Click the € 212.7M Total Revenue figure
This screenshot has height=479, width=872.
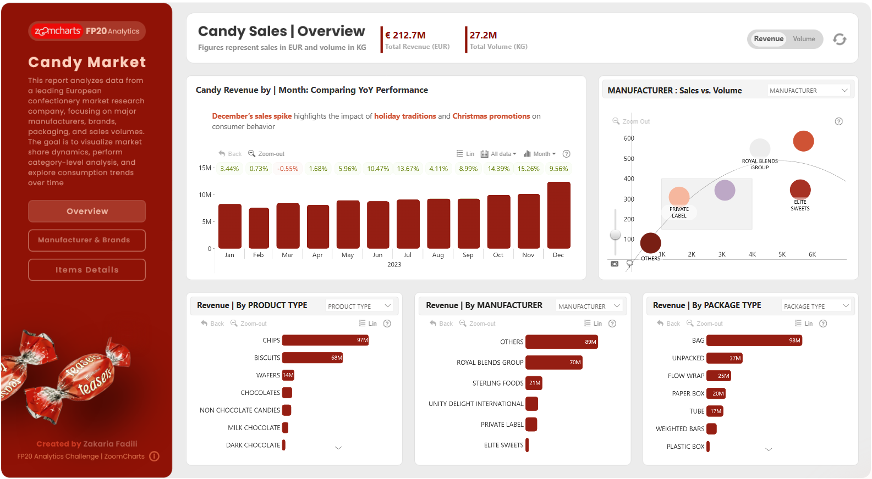point(405,35)
